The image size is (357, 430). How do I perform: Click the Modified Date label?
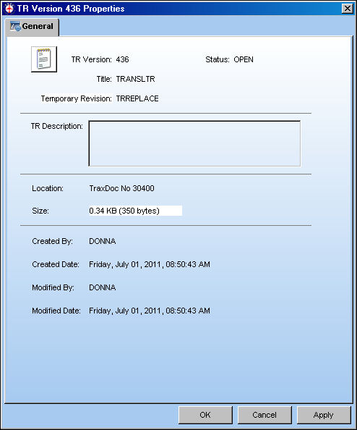[x=56, y=311]
